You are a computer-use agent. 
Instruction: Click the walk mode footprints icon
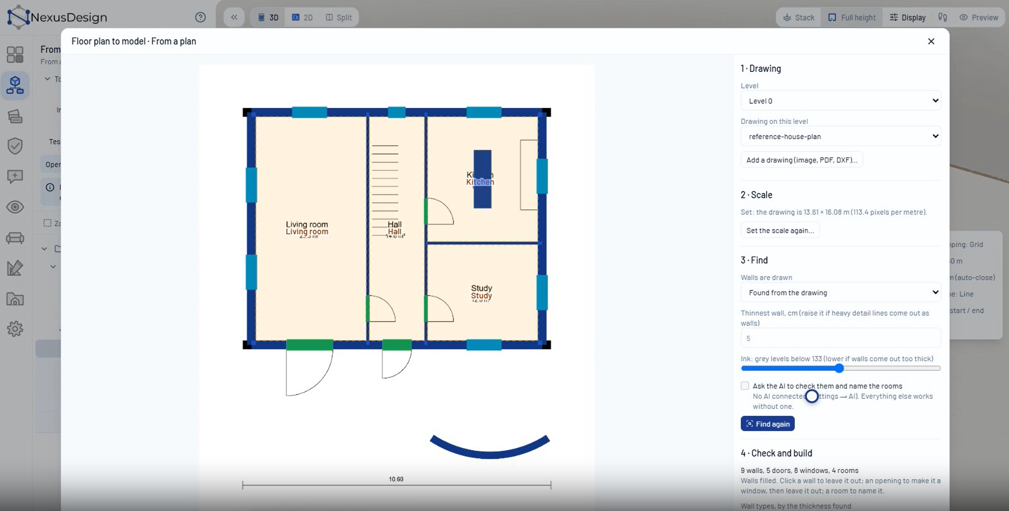pyautogui.click(x=943, y=17)
